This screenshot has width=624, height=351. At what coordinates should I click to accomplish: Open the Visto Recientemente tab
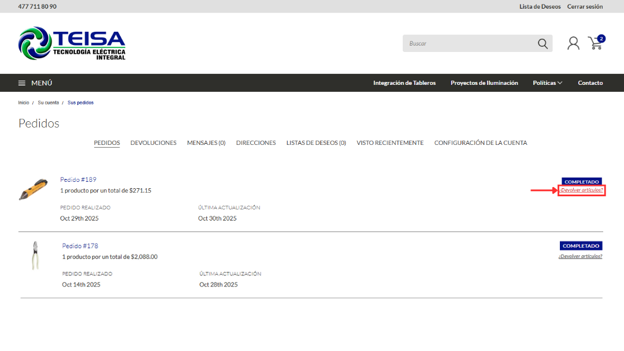click(390, 143)
